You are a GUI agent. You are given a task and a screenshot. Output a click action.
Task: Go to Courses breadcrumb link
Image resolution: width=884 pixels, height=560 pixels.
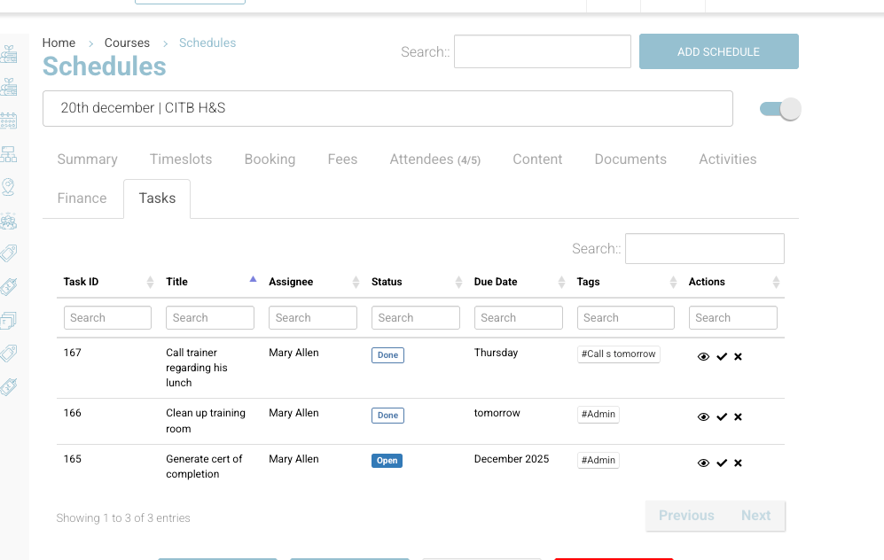pos(127,43)
